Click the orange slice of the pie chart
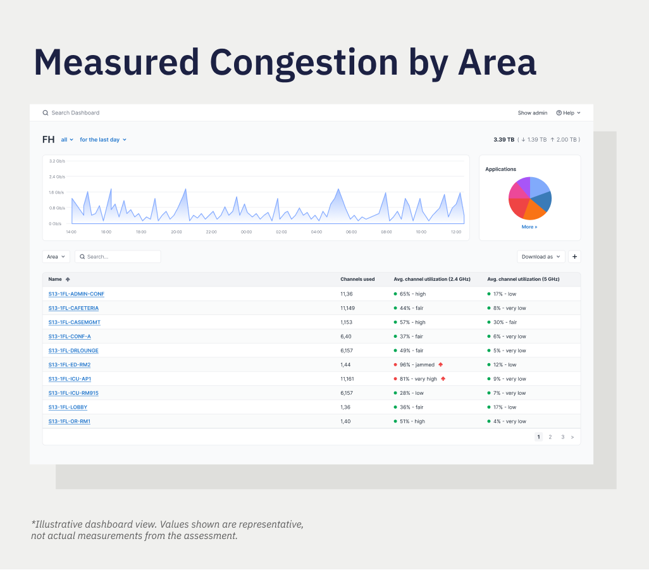Viewport: 649px width, 570px height. tap(535, 211)
